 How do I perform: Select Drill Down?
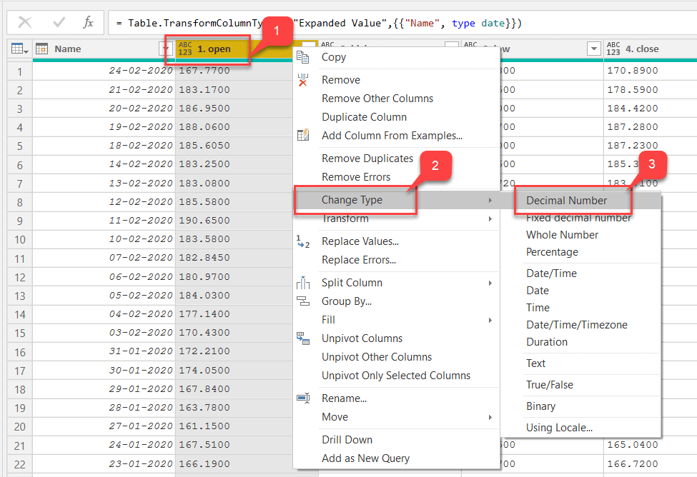coord(347,440)
